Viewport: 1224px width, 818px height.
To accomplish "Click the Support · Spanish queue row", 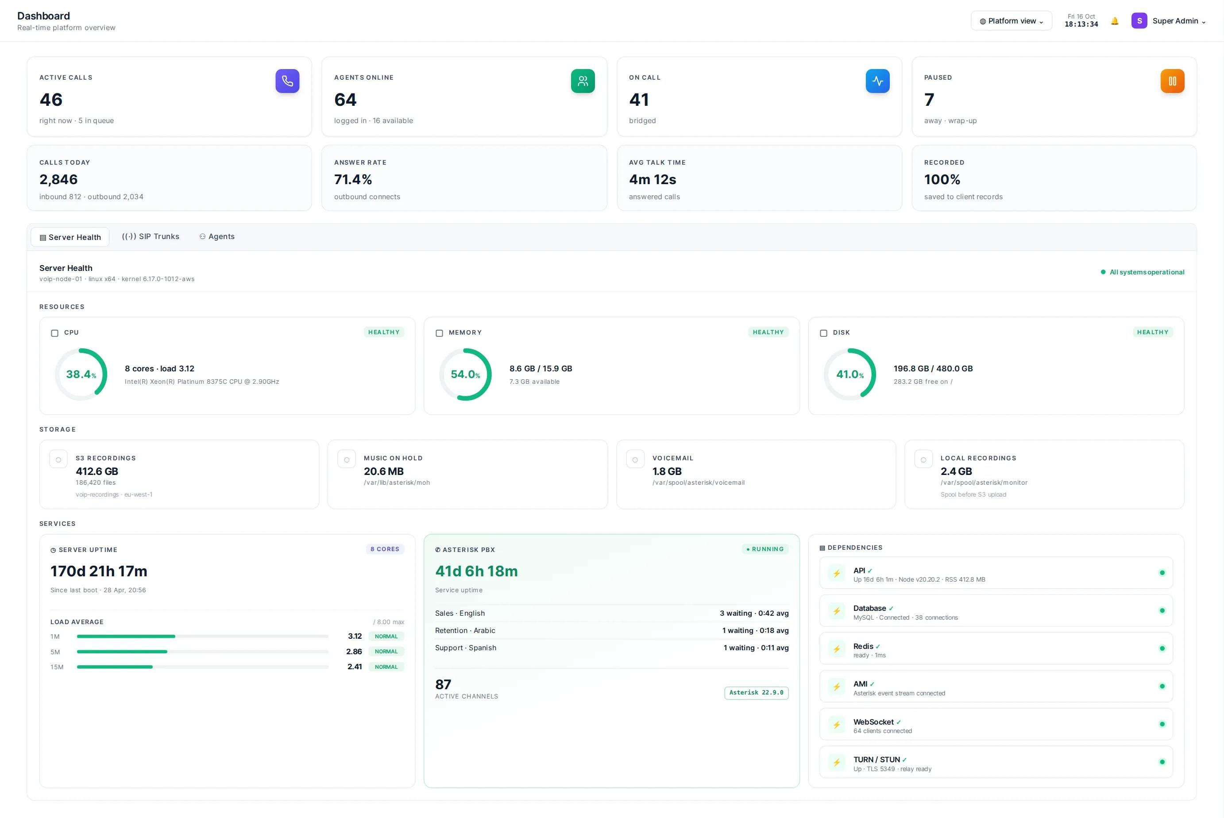I will [x=611, y=648].
